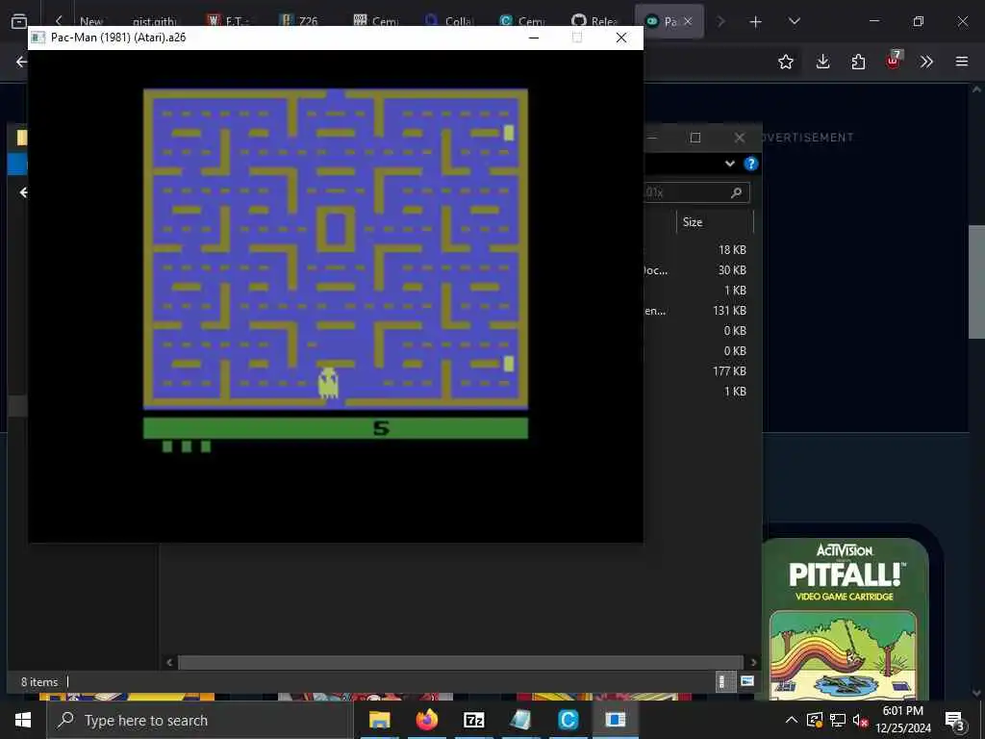Click the File Explorer search magnifier icon
The height and width of the screenshot is (739, 985).
tap(736, 192)
